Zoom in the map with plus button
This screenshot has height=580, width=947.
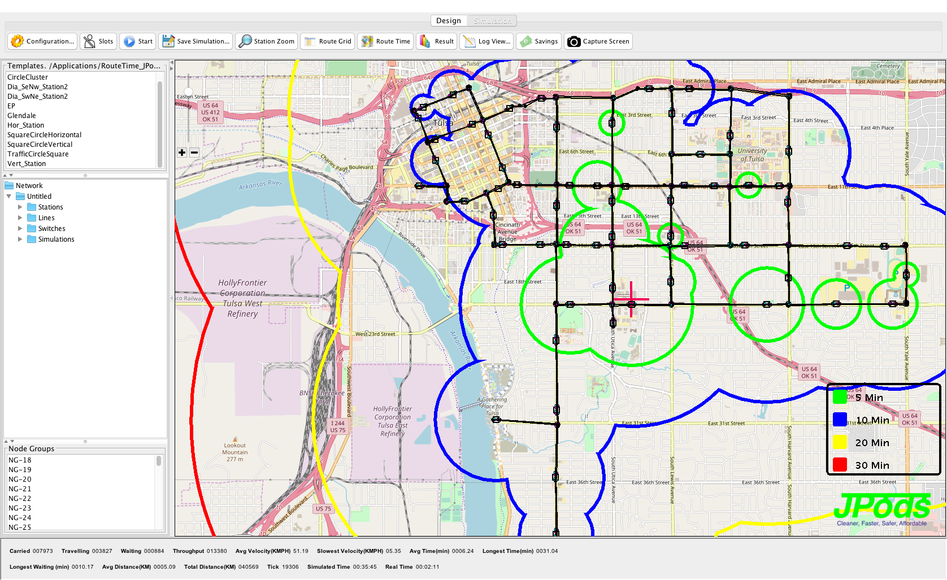(x=182, y=152)
